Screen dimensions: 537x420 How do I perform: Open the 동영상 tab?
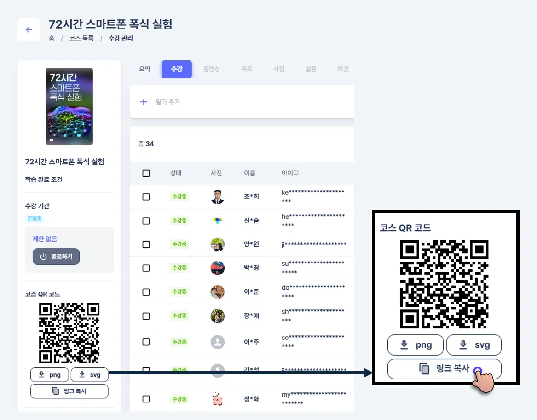(212, 69)
